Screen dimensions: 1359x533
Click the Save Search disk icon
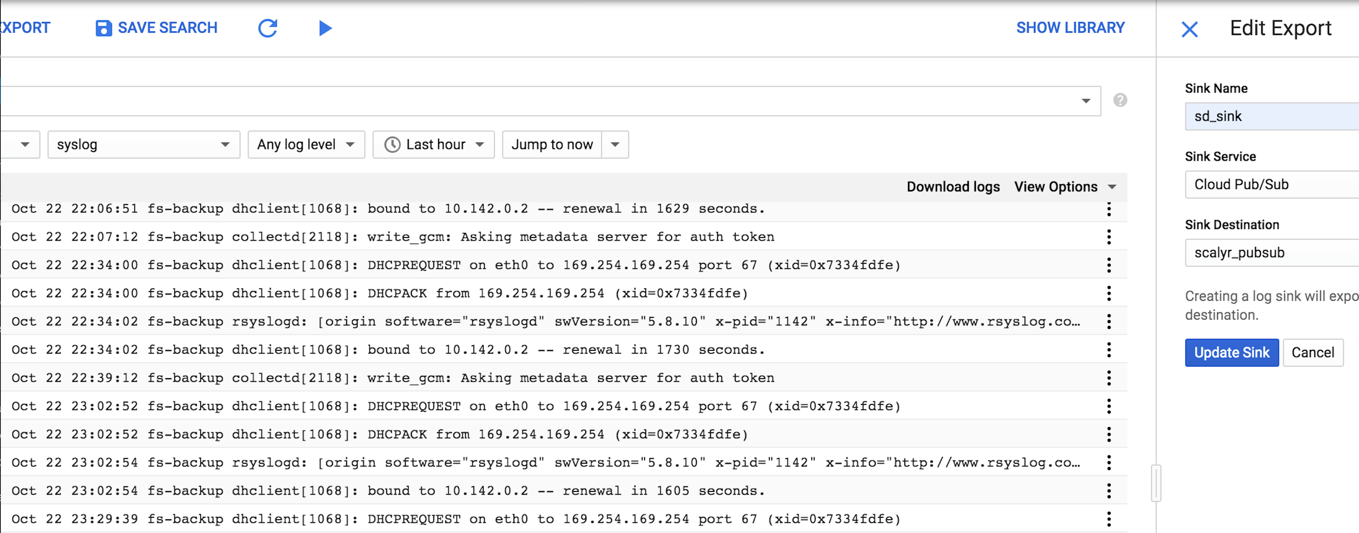coord(103,28)
